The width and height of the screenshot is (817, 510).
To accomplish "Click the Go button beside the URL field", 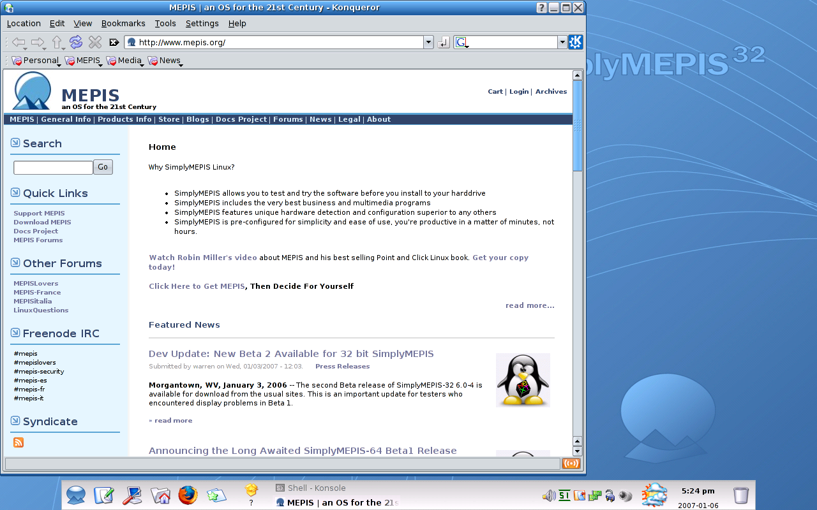I will point(444,43).
